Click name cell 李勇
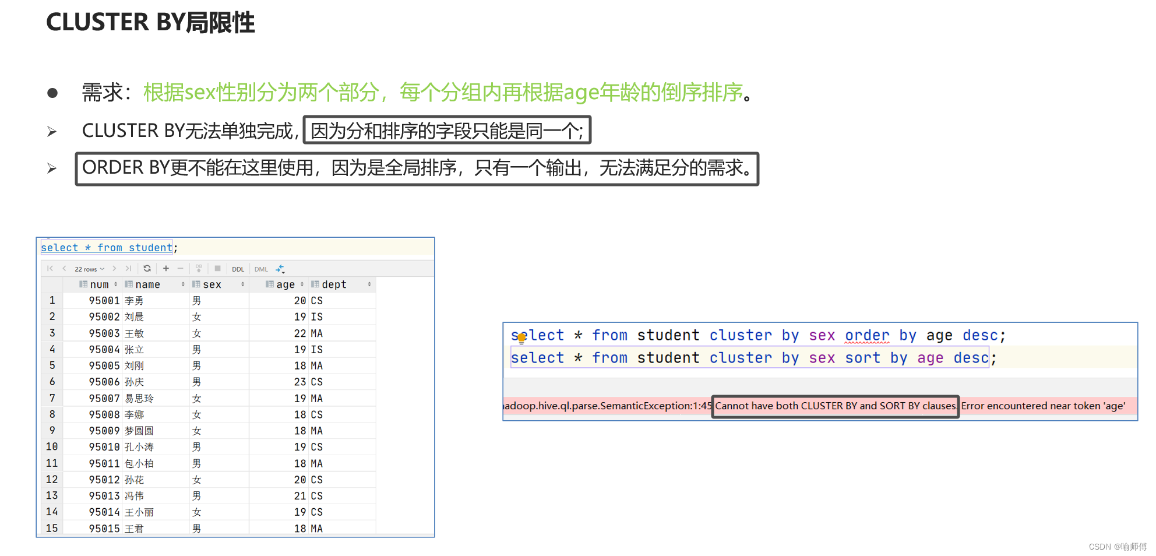The height and width of the screenshot is (556, 1156). coord(156,301)
